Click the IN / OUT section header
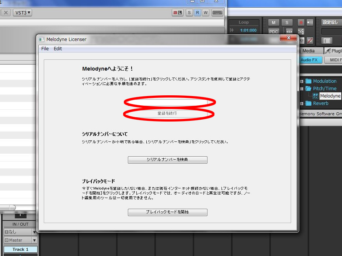 (20, 224)
